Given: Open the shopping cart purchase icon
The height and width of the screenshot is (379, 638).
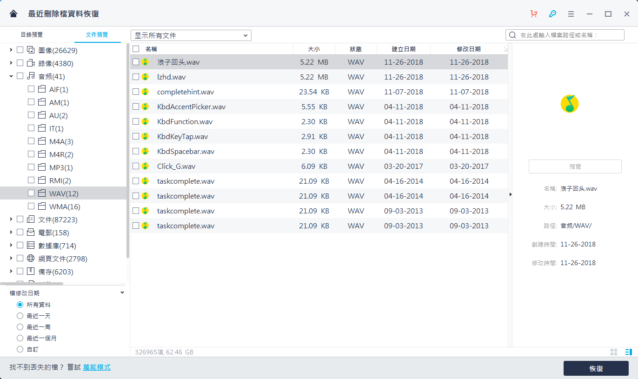Looking at the screenshot, I should click(534, 14).
